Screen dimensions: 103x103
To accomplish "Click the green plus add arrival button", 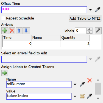I will [x=5, y=31].
